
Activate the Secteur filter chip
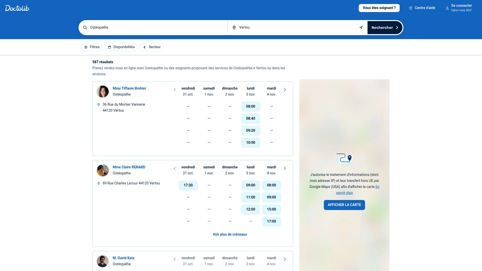pyautogui.click(x=151, y=47)
